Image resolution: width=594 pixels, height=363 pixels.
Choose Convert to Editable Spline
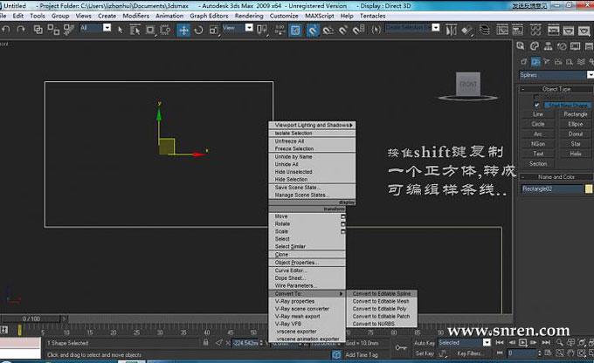coord(382,294)
